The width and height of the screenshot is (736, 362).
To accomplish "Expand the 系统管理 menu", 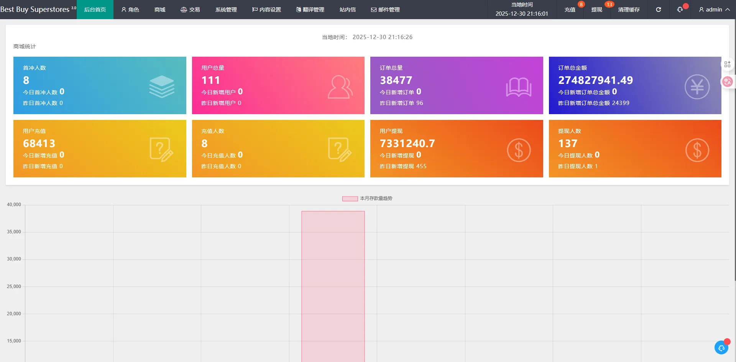I will point(226,10).
